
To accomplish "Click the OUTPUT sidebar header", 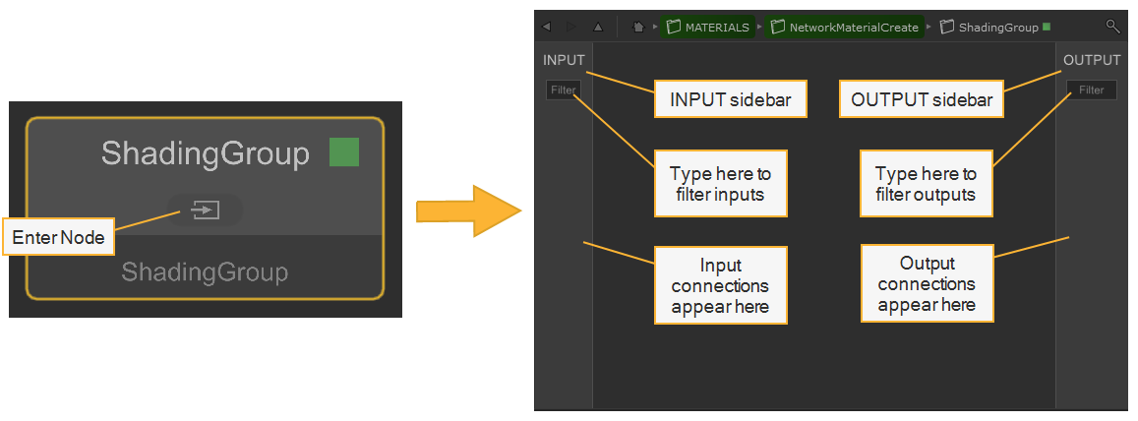I will point(1092,61).
